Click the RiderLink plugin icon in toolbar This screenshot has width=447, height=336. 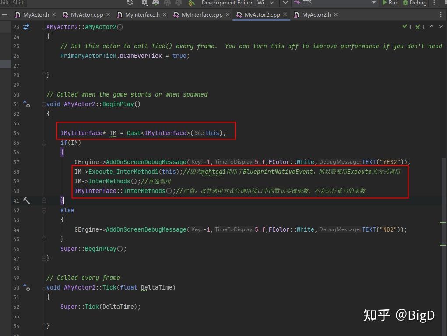pos(191,3)
